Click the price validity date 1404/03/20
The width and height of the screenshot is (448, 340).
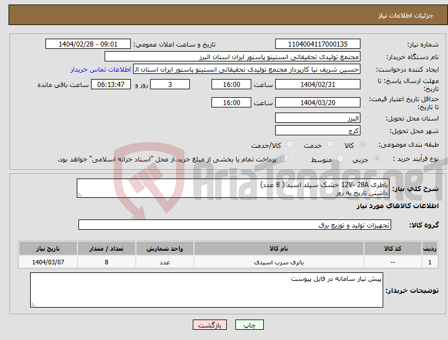[317, 102]
